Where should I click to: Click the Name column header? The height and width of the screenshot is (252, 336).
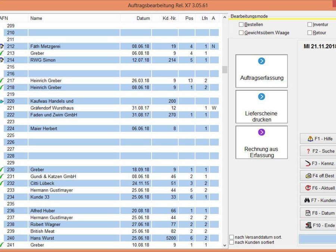(x=36, y=18)
